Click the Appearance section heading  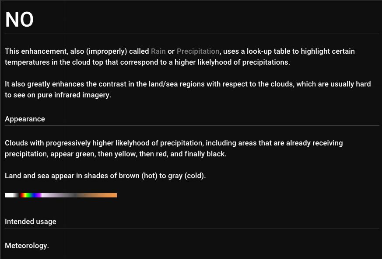pos(25,119)
